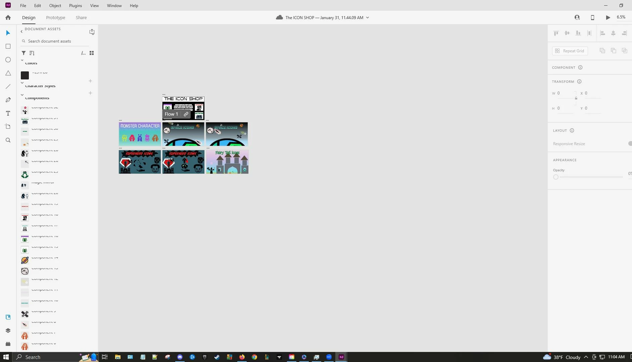
Task: Toggle Responsive Resize switch
Action: click(630, 143)
